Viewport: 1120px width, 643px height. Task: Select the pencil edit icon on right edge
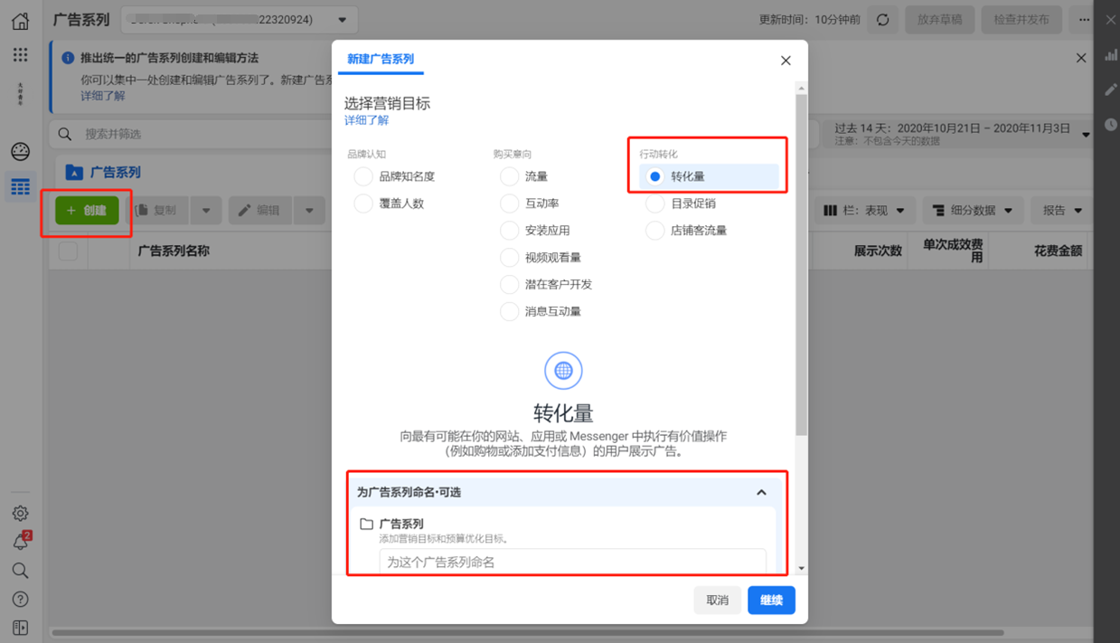pyautogui.click(x=1112, y=89)
